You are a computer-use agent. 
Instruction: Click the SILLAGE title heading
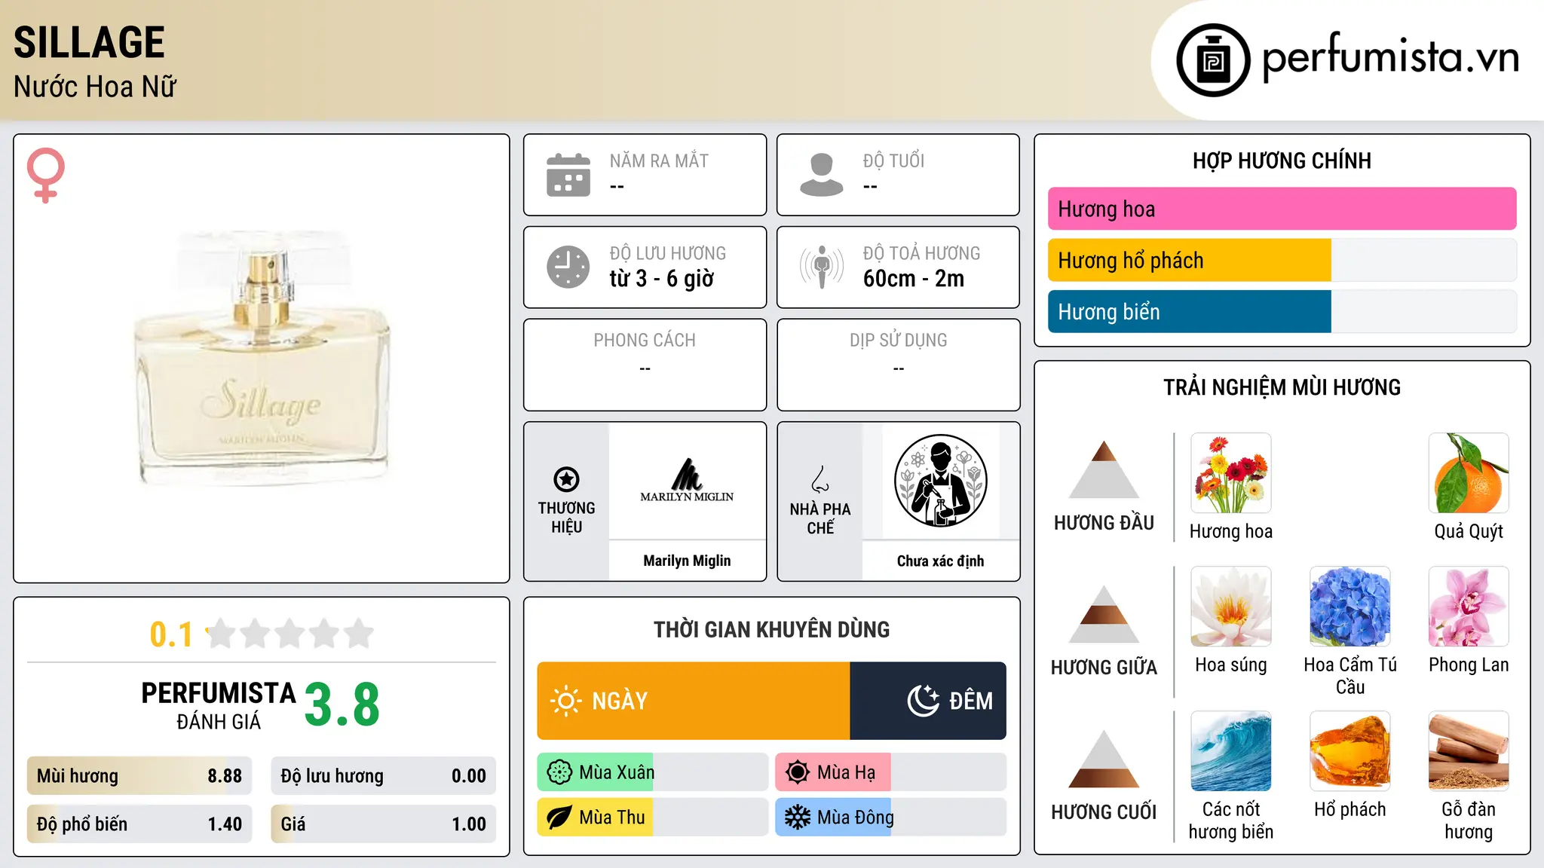(89, 42)
